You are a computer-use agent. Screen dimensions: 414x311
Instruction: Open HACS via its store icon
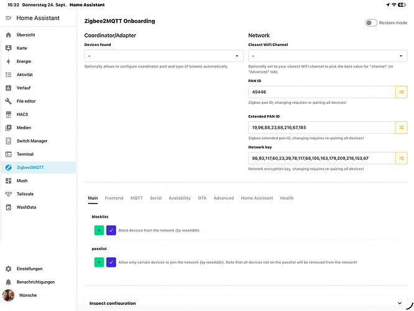9,114
